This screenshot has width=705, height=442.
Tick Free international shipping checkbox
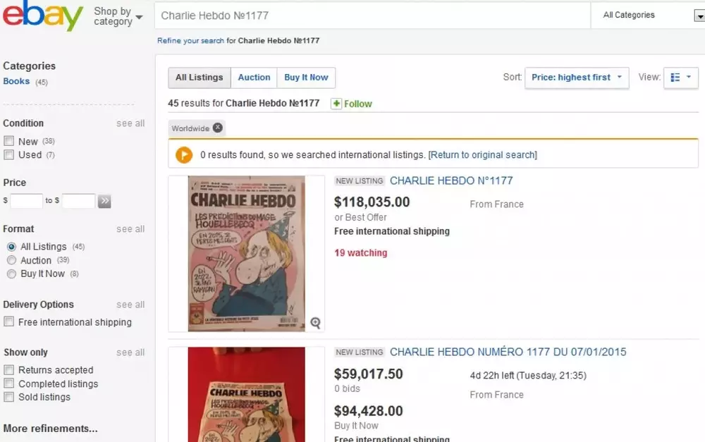(9, 322)
